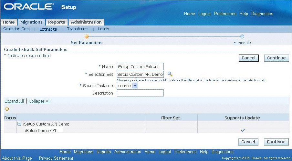Image resolution: width=292 pixels, height=161 pixels.
Task: Click the Oracle logo
Action: [29, 7]
